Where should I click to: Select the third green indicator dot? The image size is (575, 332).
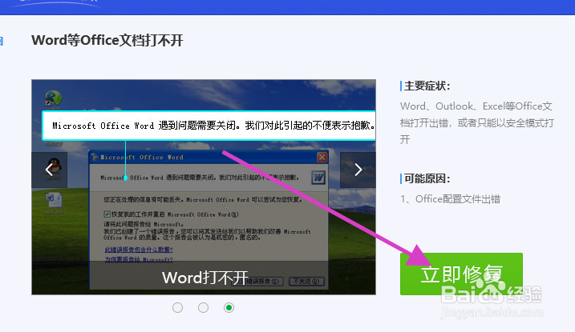pos(229,307)
